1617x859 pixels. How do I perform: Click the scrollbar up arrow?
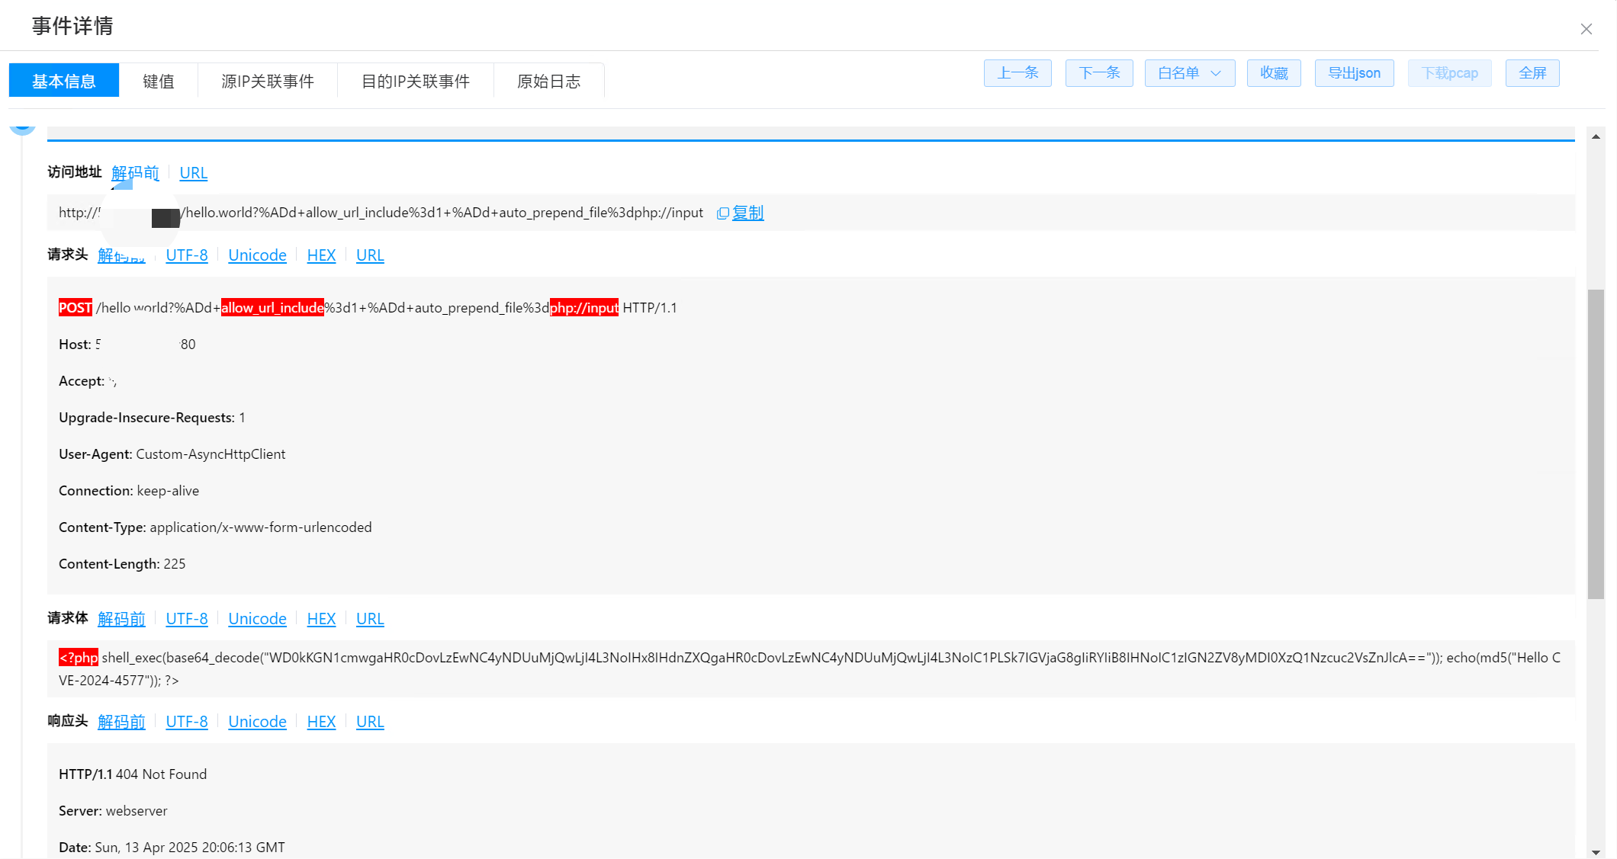[1596, 136]
